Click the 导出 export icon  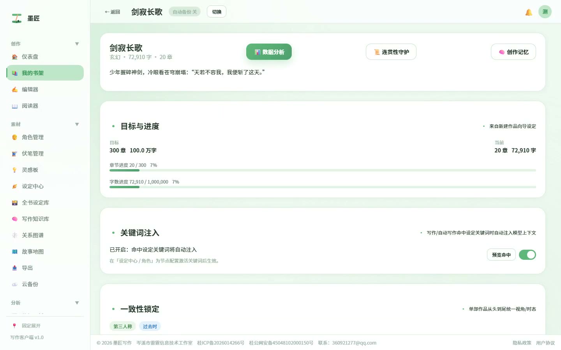coord(15,268)
